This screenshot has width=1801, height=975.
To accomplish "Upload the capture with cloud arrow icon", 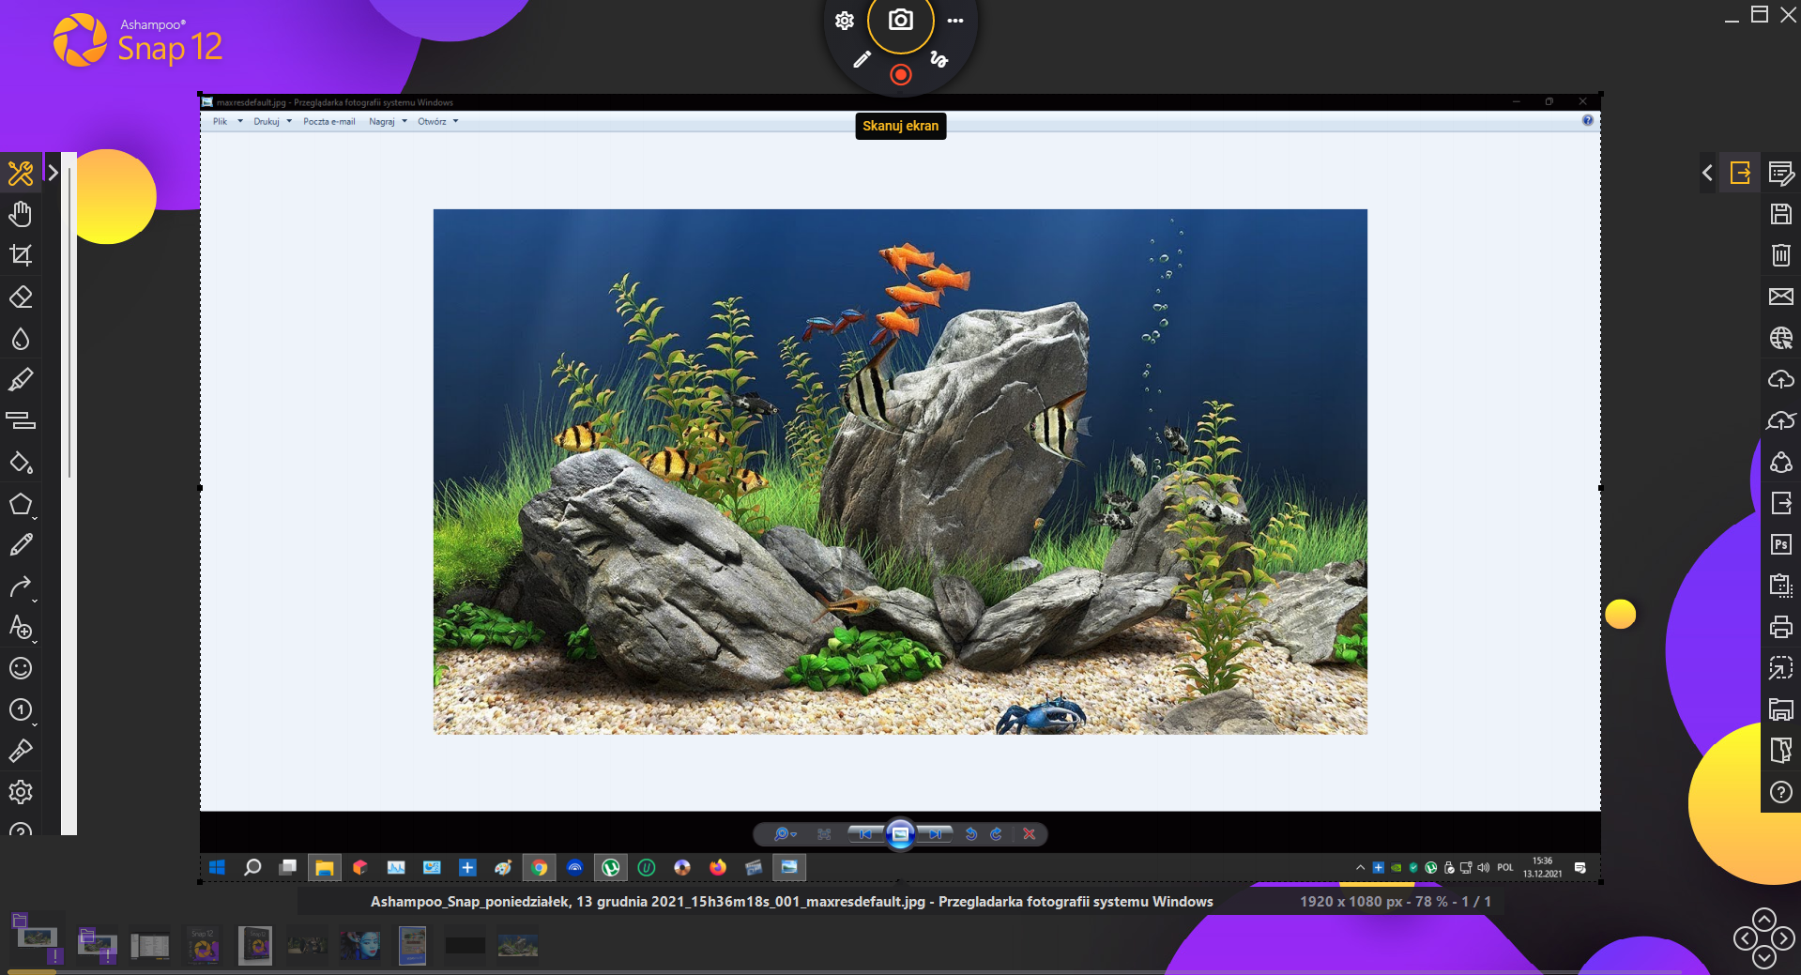I will click(1781, 379).
